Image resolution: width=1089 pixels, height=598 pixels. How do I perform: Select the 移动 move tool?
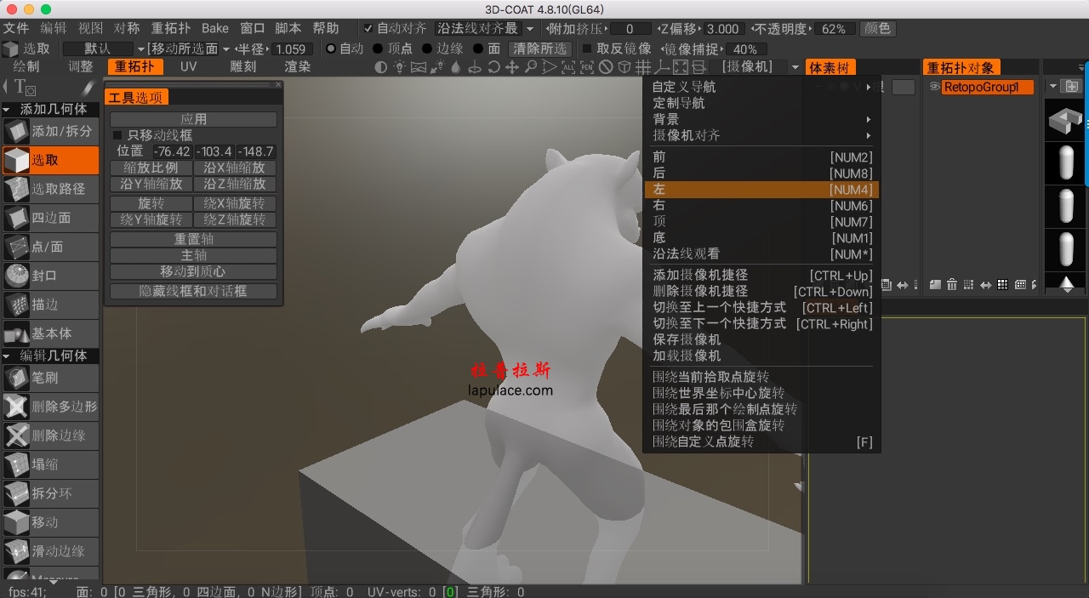coord(50,522)
